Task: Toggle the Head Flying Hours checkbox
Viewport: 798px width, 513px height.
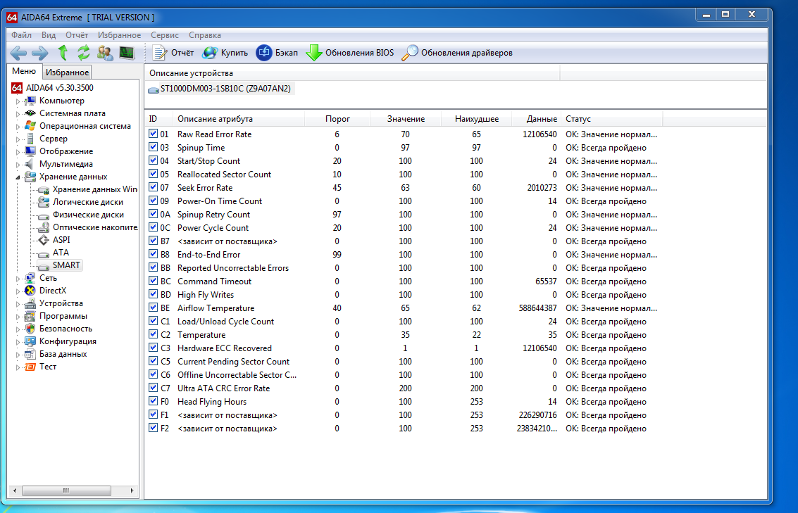Action: [x=153, y=401]
